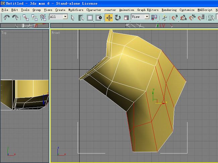Activate Bind to Space Warp tool
The height and width of the screenshot is (163, 218).
(x=43, y=18)
